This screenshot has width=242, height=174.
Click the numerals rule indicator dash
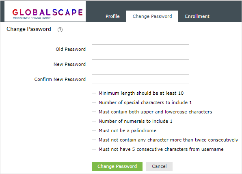click(x=94, y=121)
